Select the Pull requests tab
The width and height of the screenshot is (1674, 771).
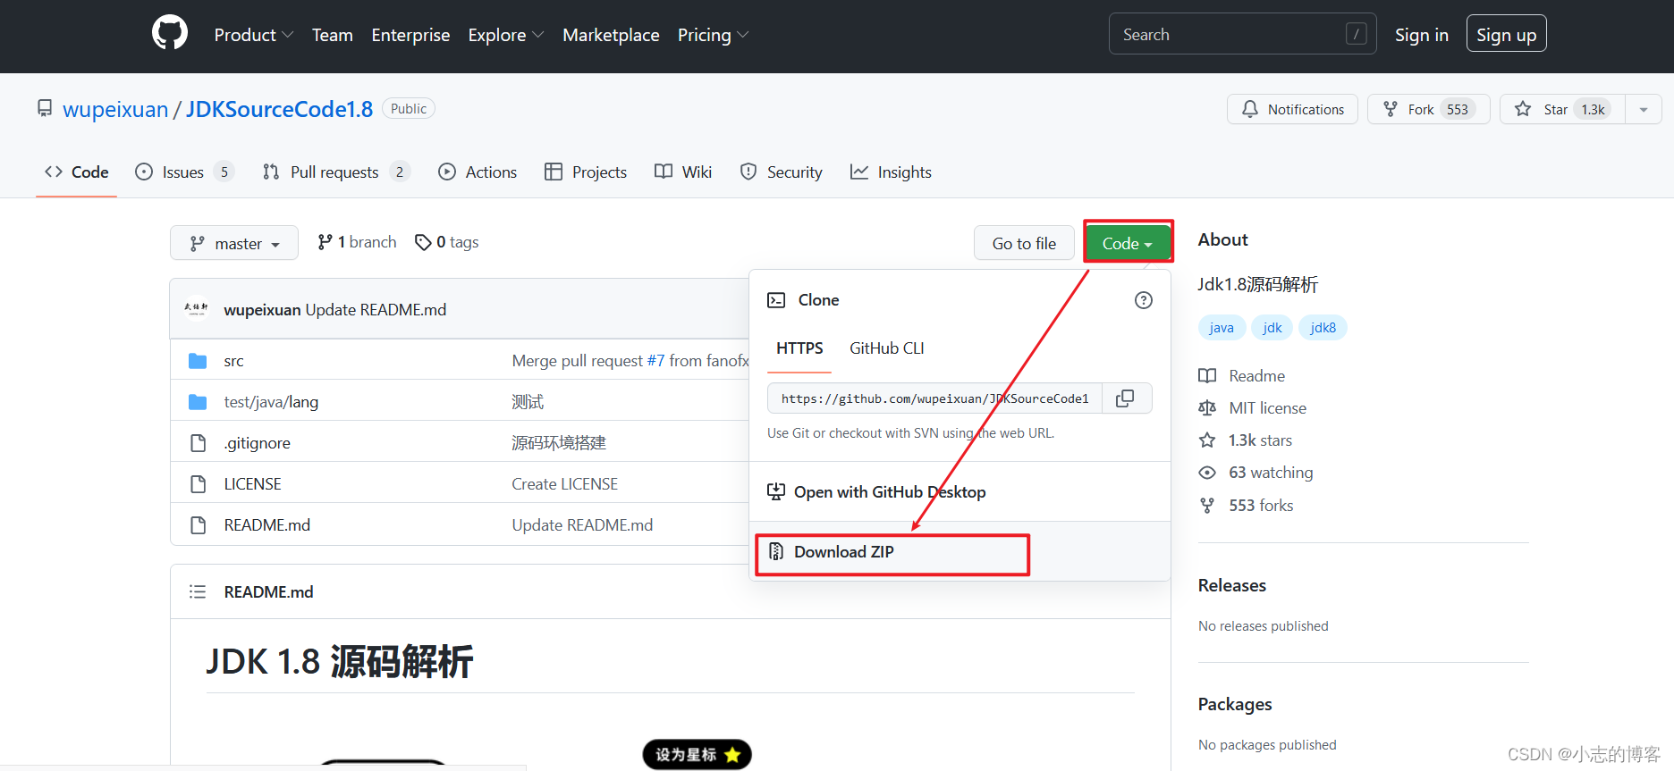[335, 172]
